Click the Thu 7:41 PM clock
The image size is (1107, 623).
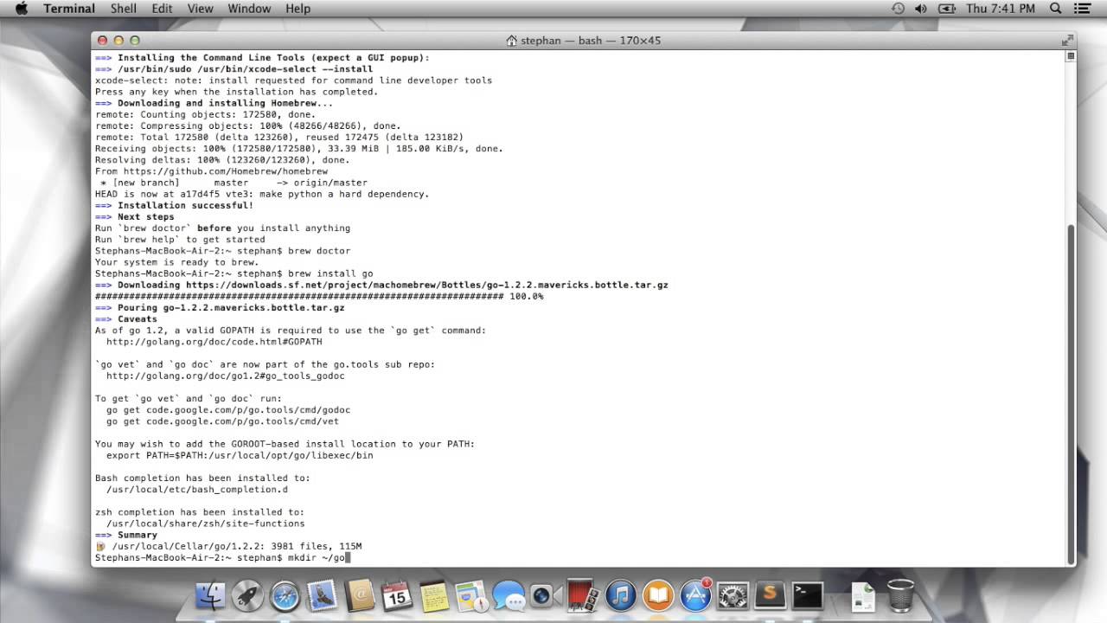click(1001, 9)
